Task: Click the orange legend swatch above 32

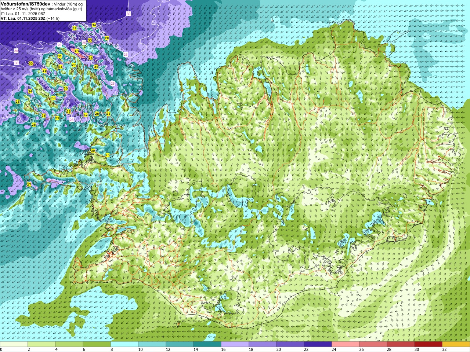Action: click(x=456, y=344)
